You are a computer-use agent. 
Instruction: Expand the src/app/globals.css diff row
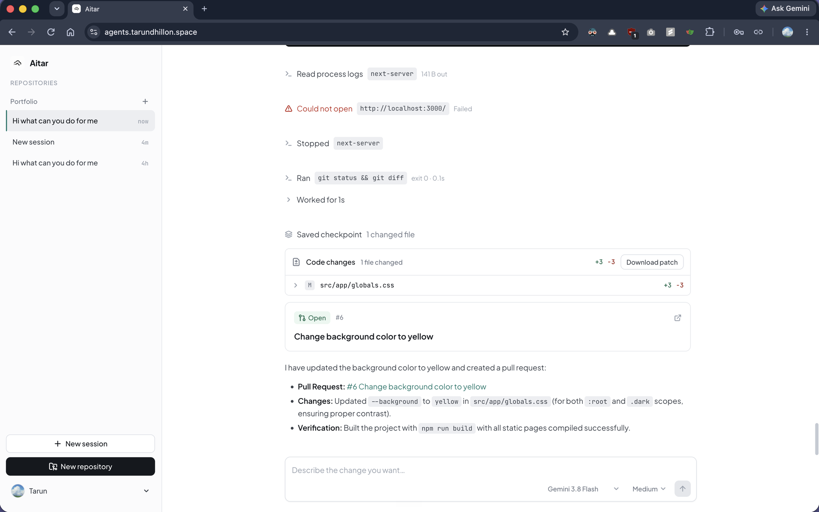[487, 285]
